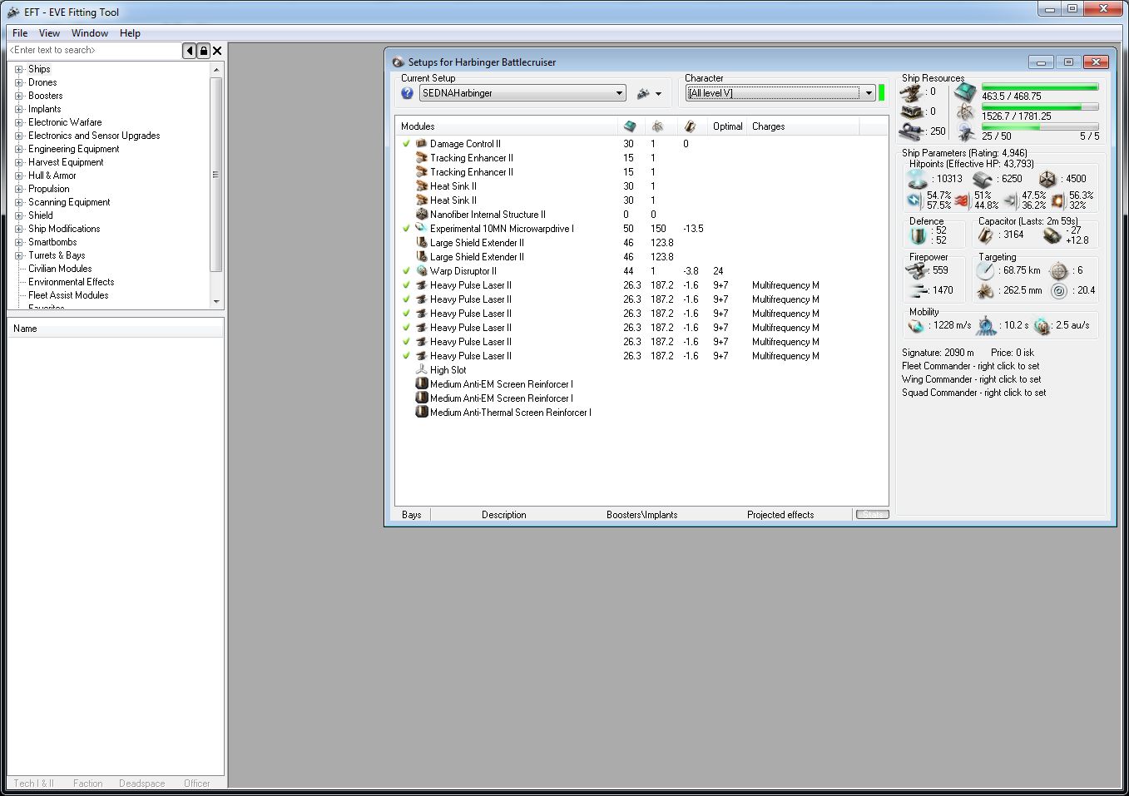The image size is (1129, 796).
Task: Click the empty High Slot icon
Action: pos(422,370)
